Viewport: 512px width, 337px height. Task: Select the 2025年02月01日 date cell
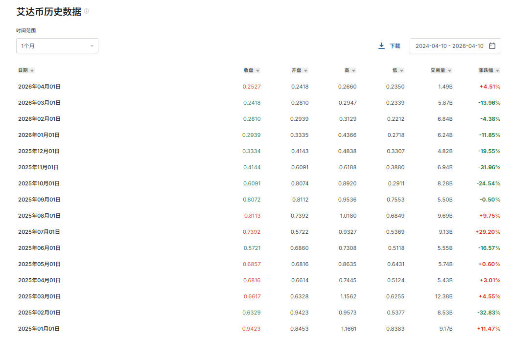[x=39, y=313]
